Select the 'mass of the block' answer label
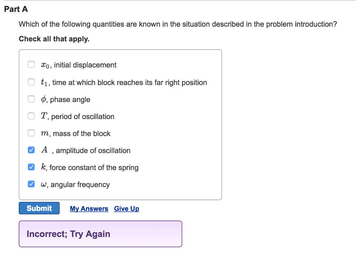Screen dimensions: 356x254 click(75, 134)
